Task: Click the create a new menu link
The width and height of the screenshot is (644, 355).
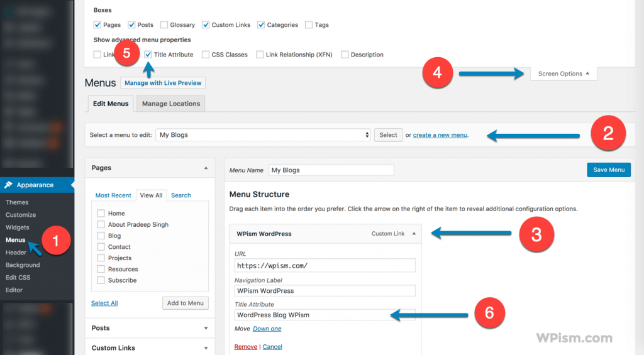Action: 440,134
